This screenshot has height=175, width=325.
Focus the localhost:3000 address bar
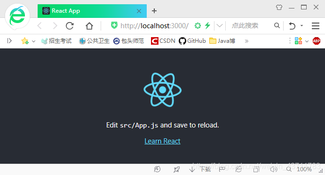point(154,26)
